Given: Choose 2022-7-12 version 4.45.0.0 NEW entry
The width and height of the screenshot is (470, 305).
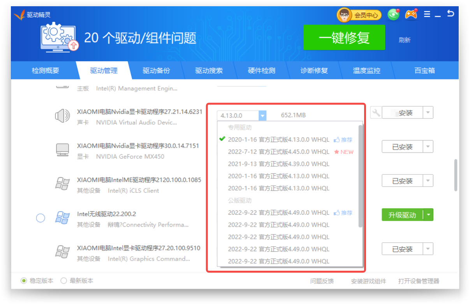Looking at the screenshot, I should [278, 152].
